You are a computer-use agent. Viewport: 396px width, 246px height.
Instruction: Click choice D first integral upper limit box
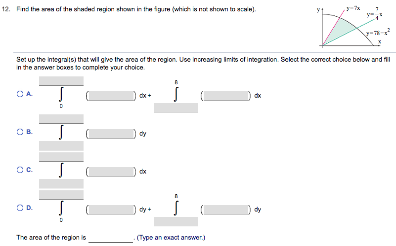coord(61,195)
